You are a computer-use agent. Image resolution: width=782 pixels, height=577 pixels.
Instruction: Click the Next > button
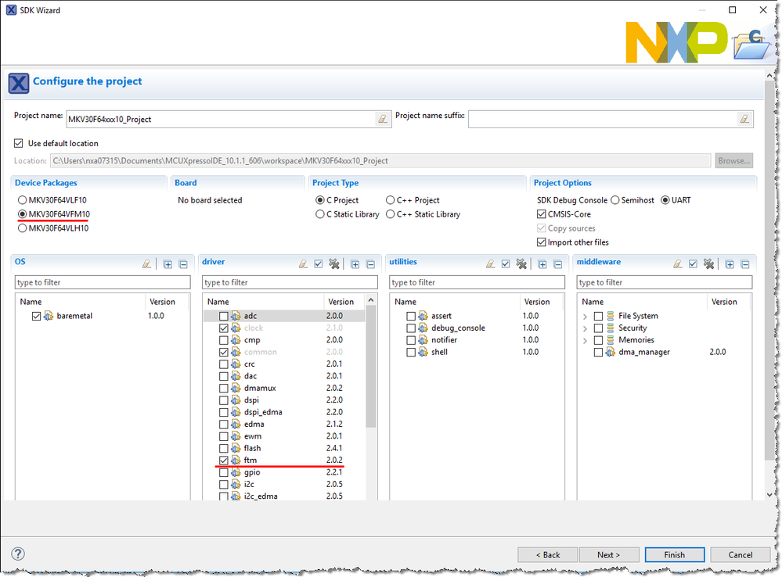[x=608, y=554]
